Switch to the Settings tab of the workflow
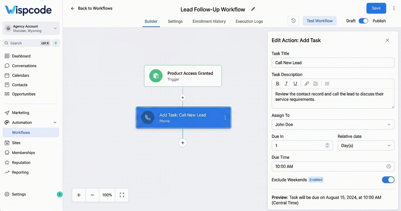Image resolution: width=401 pixels, height=211 pixels. [175, 21]
